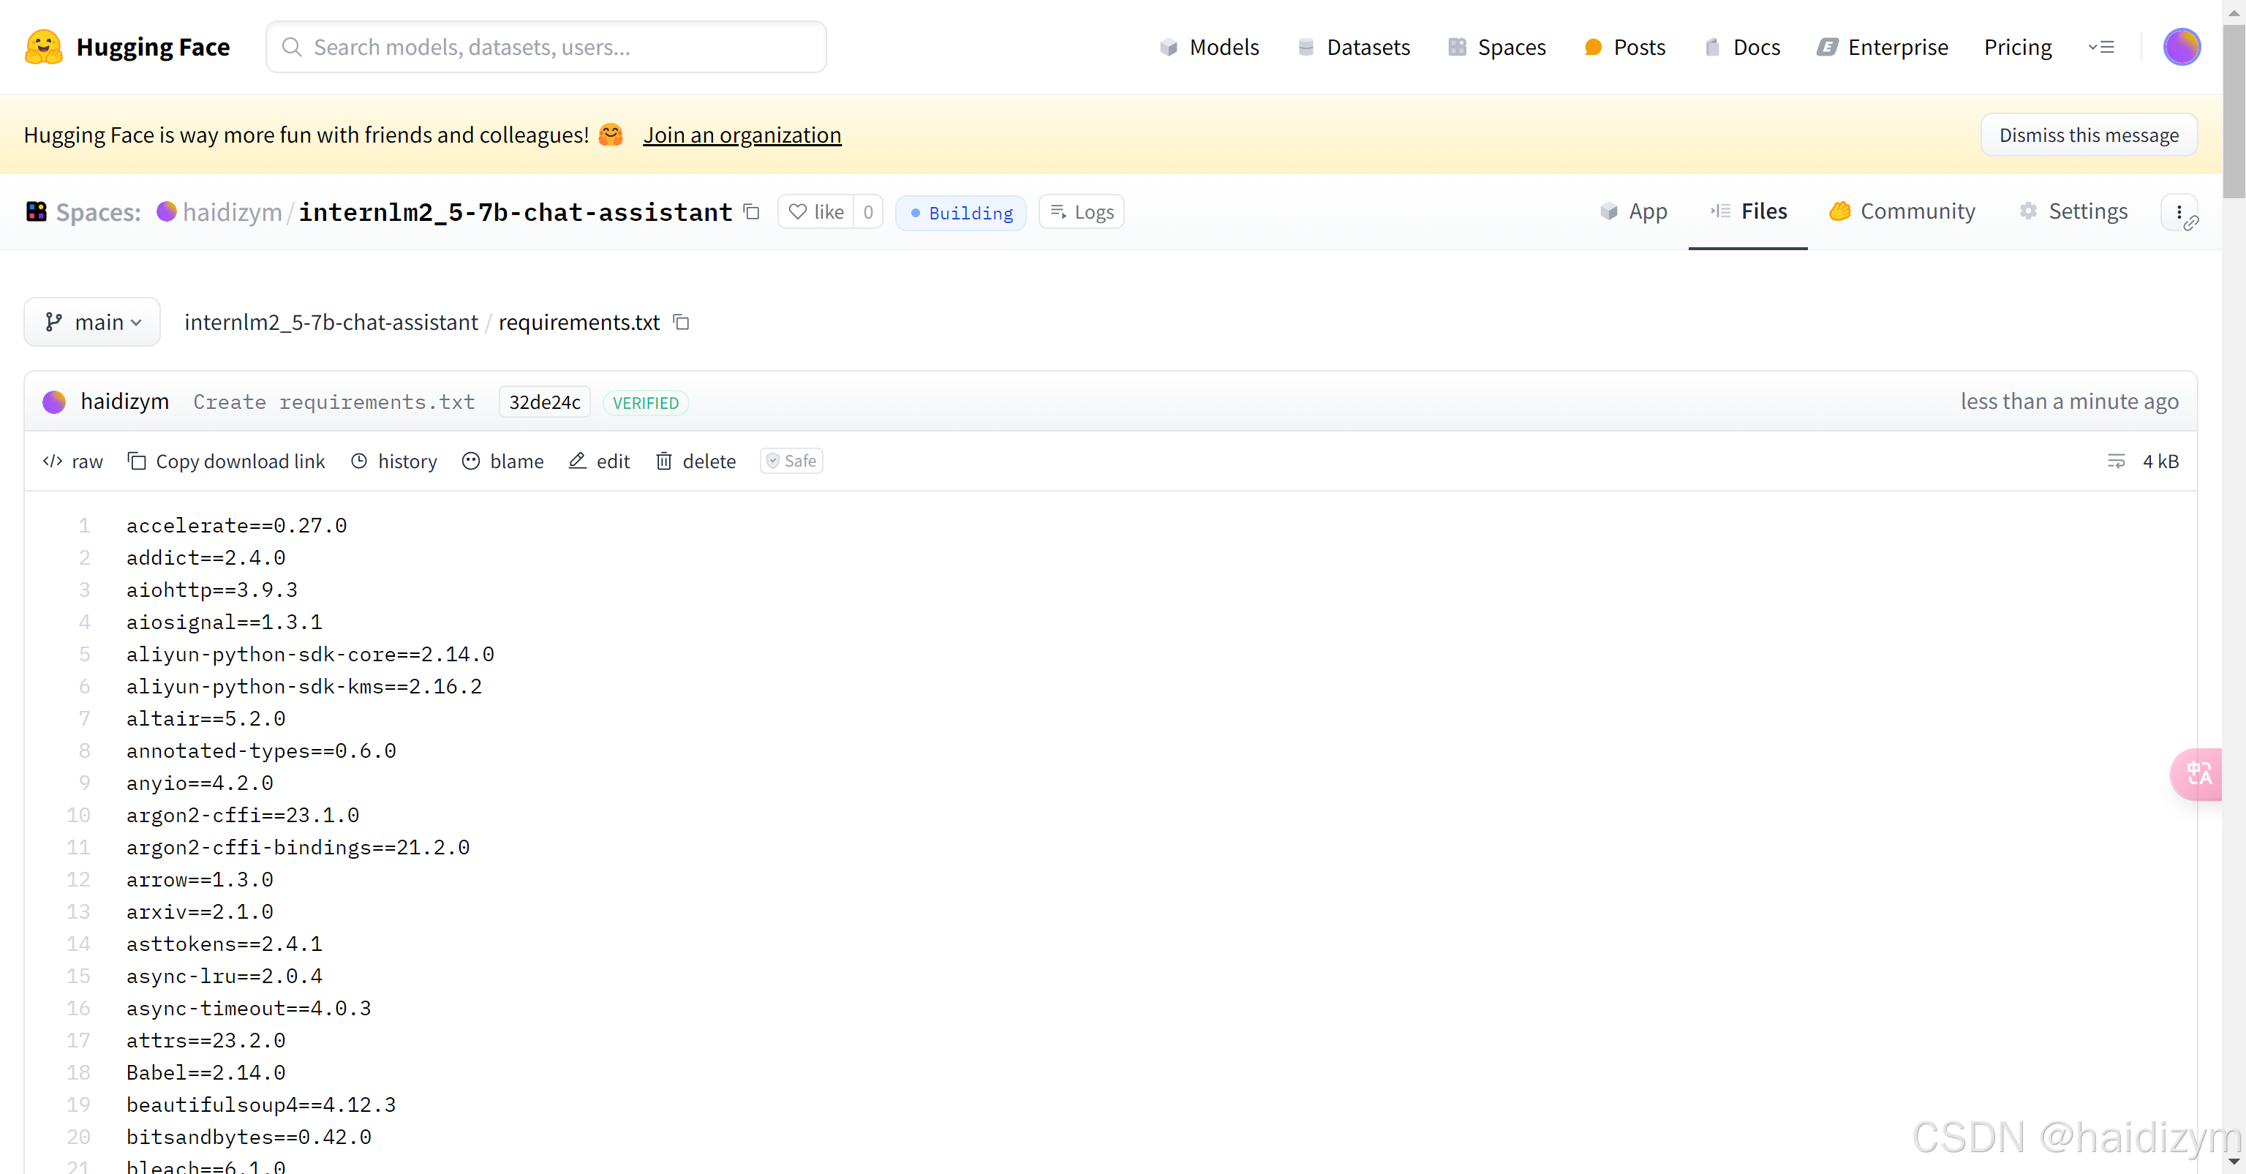Open the user profile avatar menu
Viewport: 2246px width, 1174px height.
tap(2181, 47)
